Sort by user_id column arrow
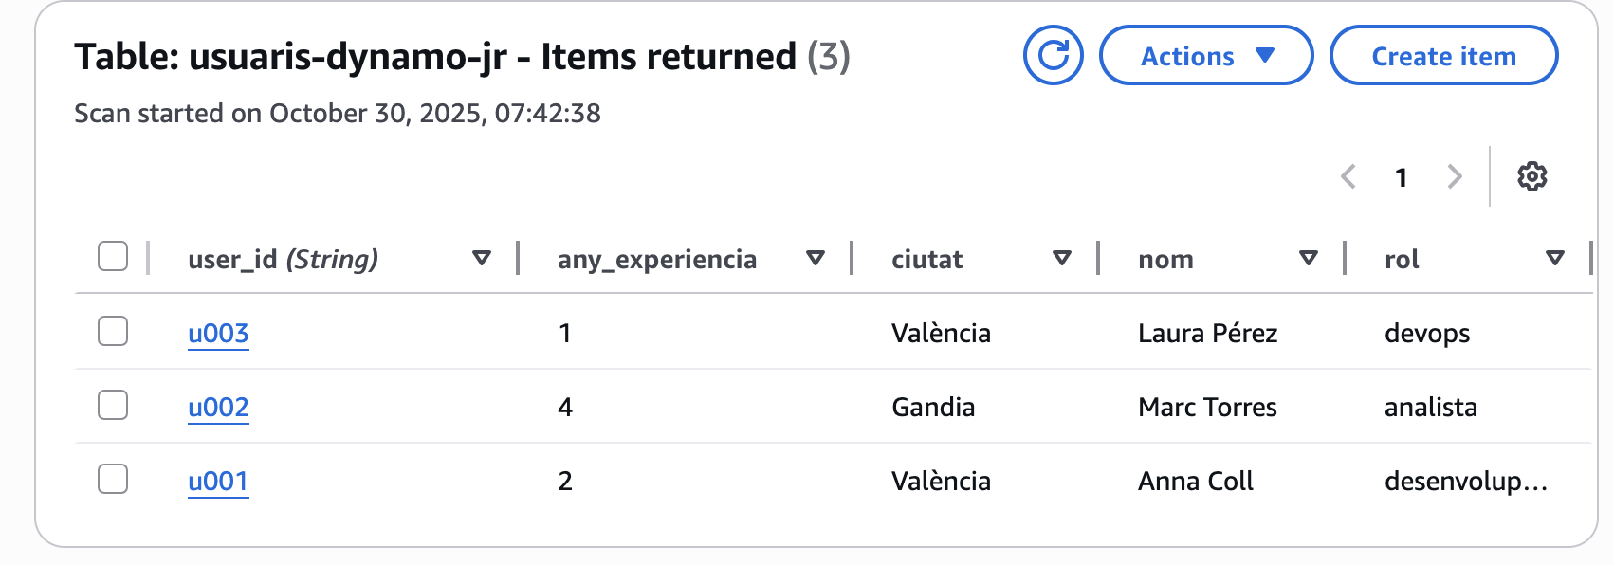 [x=482, y=258]
